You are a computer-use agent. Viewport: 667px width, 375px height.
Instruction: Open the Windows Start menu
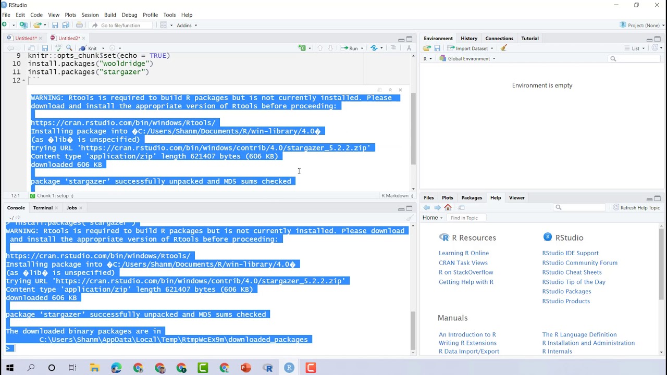pos(9,368)
